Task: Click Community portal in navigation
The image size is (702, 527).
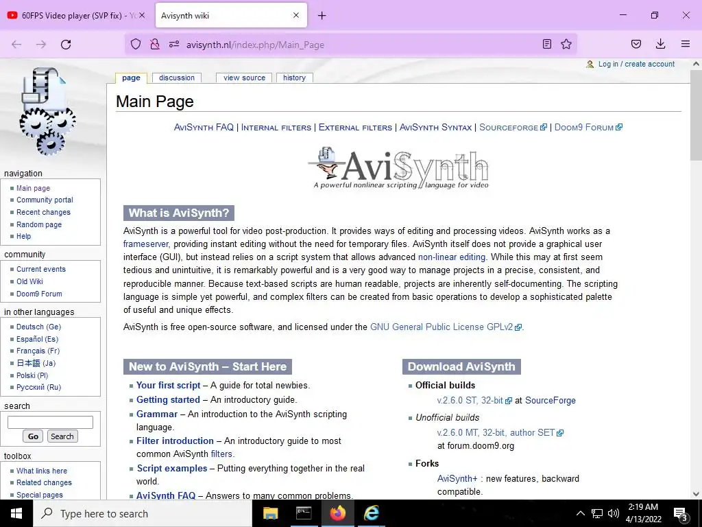Action: pos(45,200)
